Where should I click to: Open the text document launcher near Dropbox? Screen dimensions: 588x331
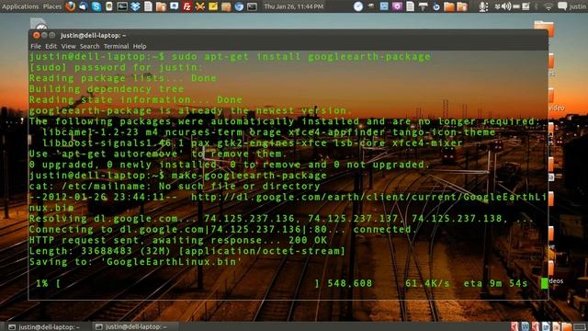click(148, 6)
